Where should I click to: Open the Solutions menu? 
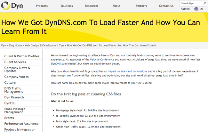tap(67, 6)
